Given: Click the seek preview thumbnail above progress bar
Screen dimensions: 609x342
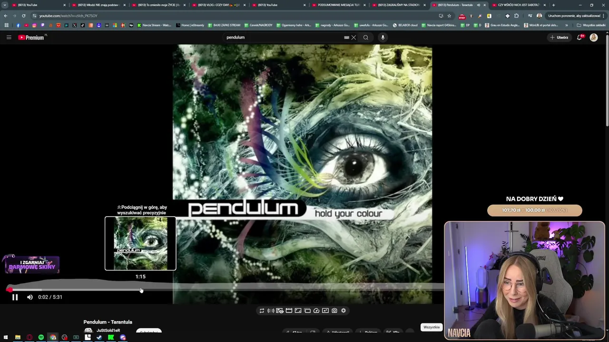Looking at the screenshot, I should pos(140,244).
